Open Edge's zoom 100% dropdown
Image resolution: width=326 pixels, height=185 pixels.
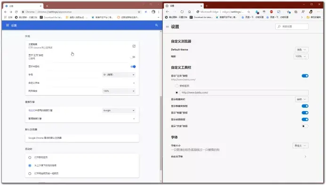click(301, 56)
